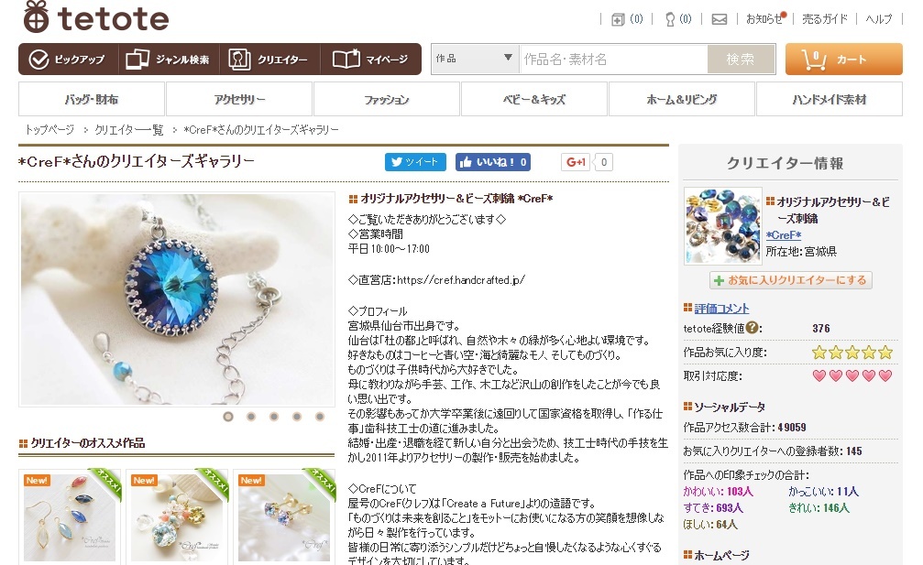Open the ピックアップ navigation menu
923x565 pixels.
68,60
